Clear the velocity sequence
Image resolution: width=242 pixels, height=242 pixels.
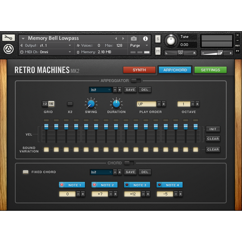[213, 139]
